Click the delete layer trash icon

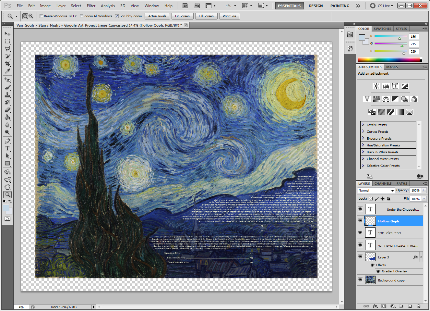[x=419, y=306]
